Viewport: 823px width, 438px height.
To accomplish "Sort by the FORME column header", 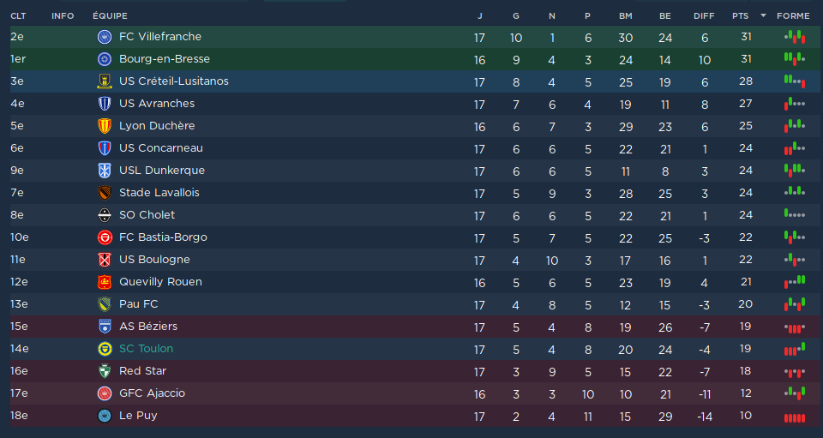I will pos(793,15).
